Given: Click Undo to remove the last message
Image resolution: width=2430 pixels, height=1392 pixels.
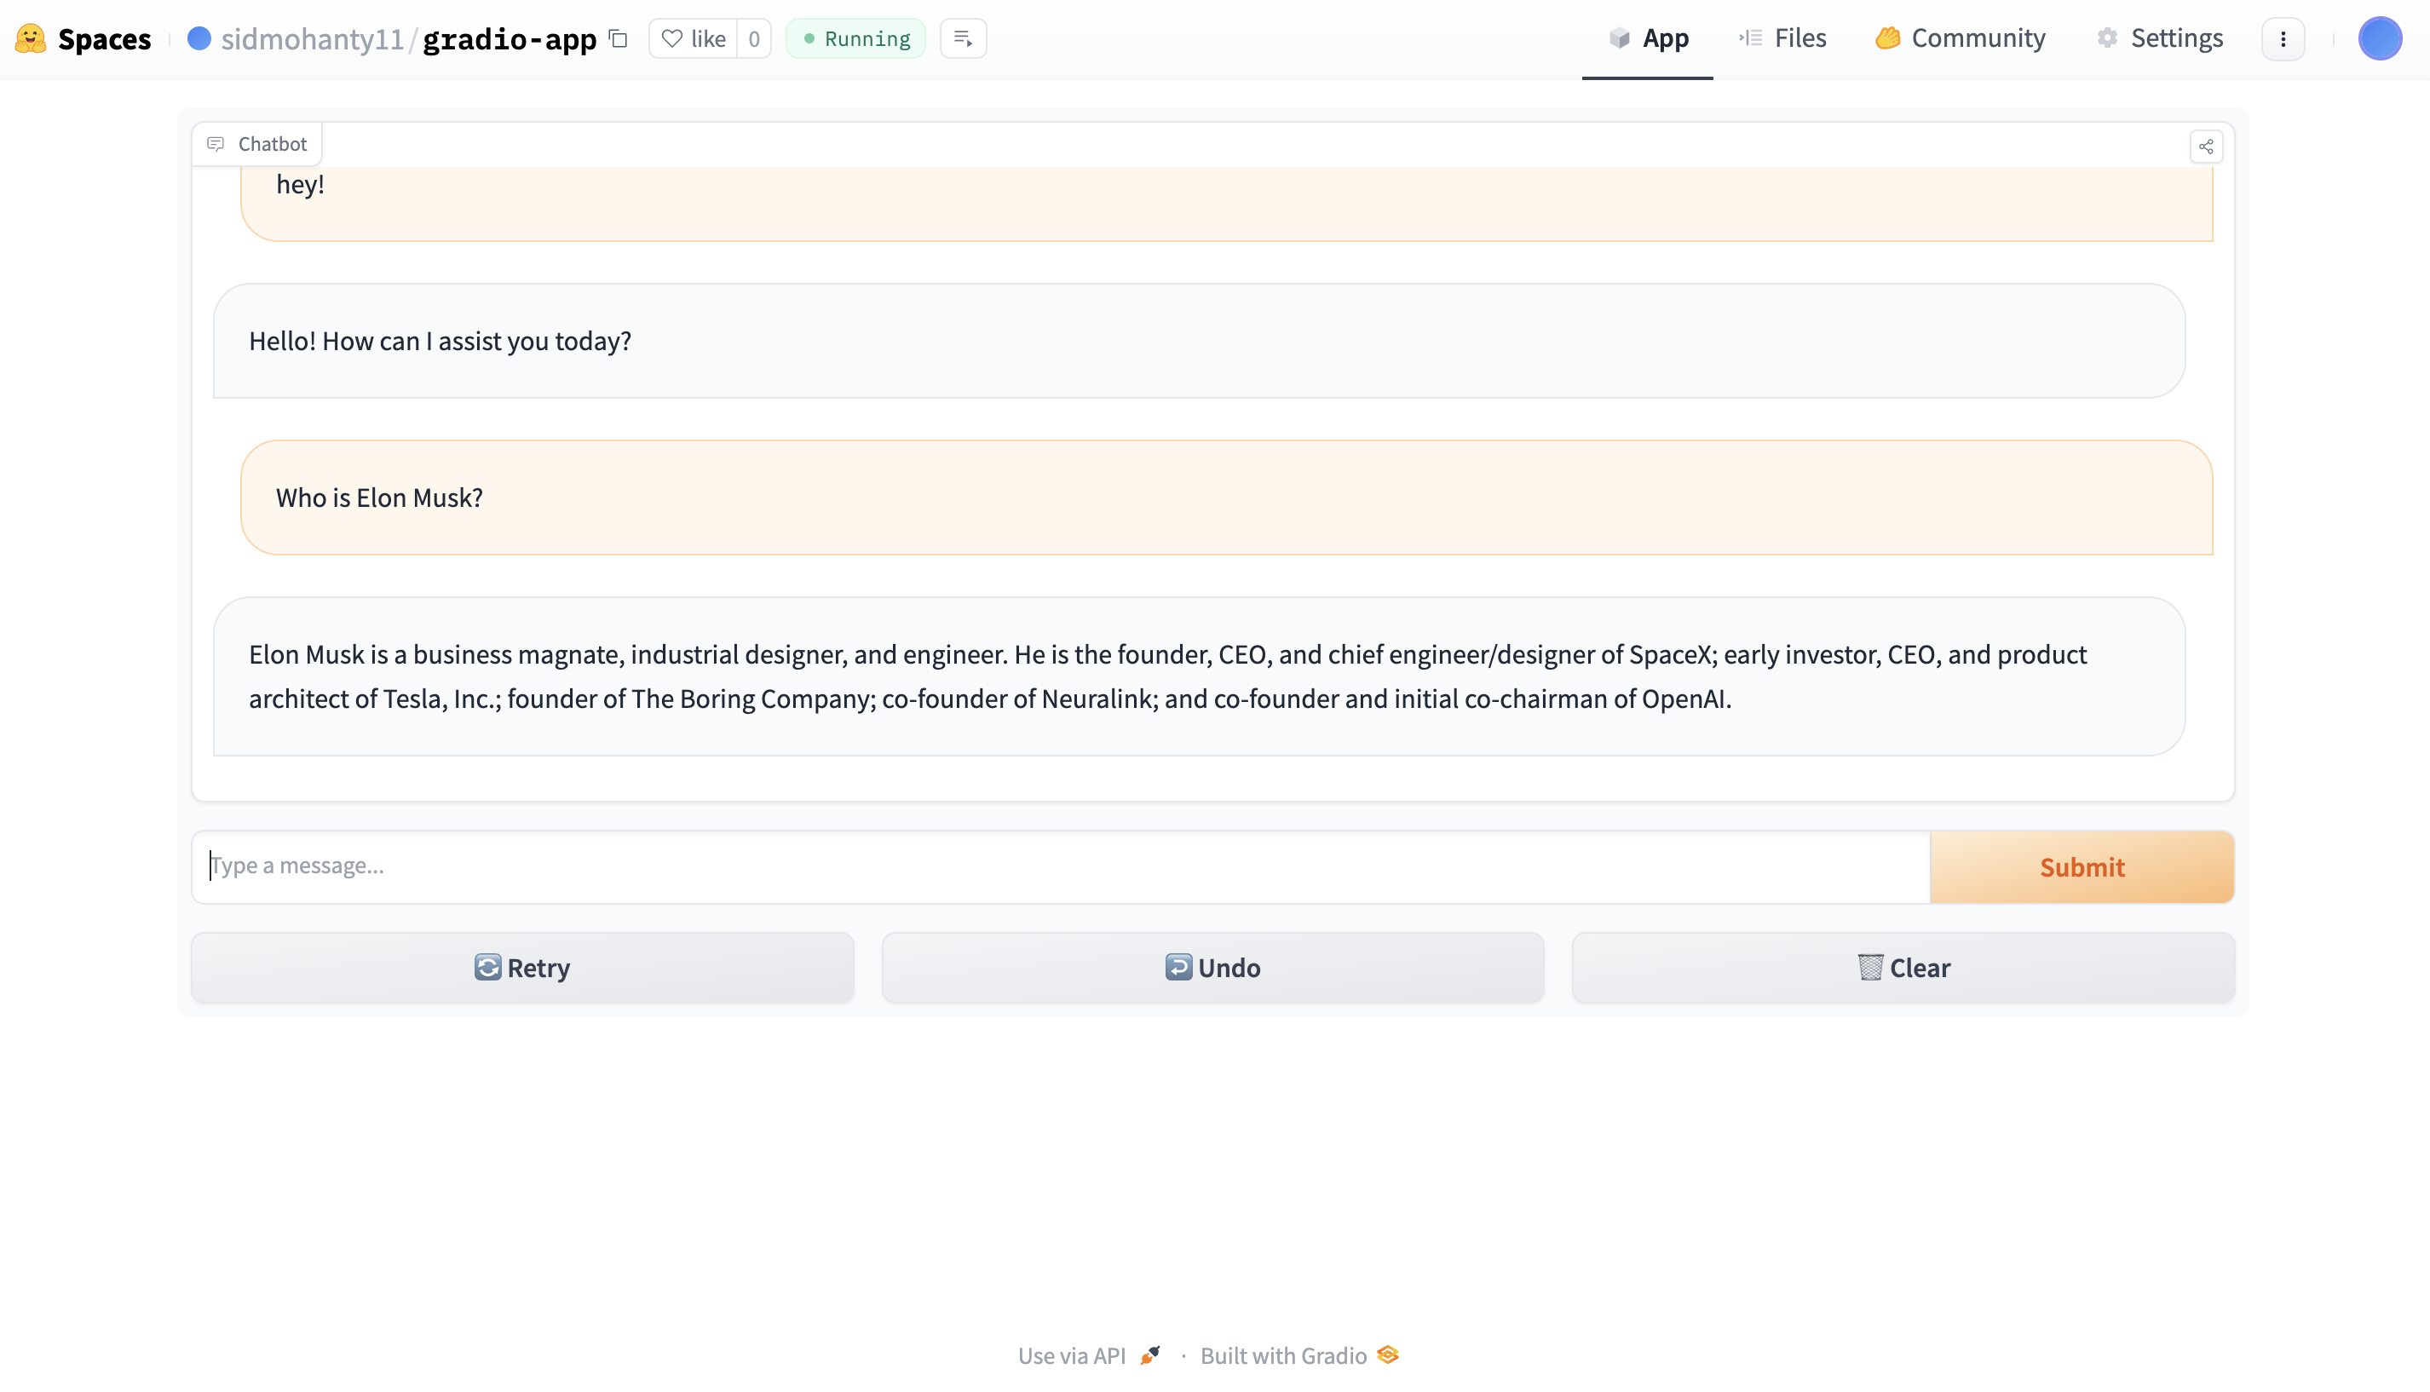Looking at the screenshot, I should click(x=1212, y=968).
